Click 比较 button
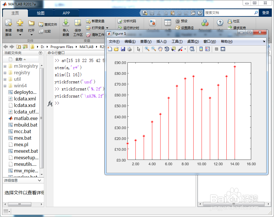Viewport: 274px width, 217px height. coord(45,31)
